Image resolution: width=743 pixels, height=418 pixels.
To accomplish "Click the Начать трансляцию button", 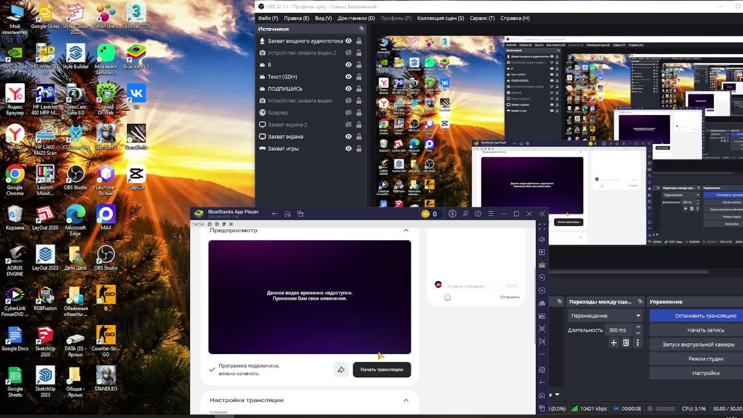I will (382, 369).
